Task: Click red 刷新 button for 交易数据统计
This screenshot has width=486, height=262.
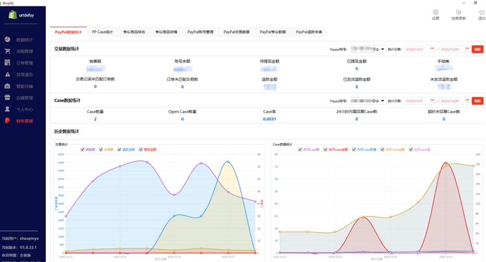Action: [477, 49]
